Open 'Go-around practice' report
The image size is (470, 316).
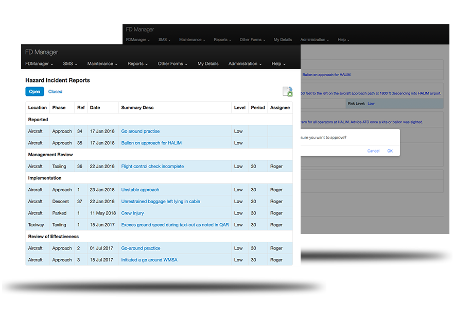tap(141, 248)
